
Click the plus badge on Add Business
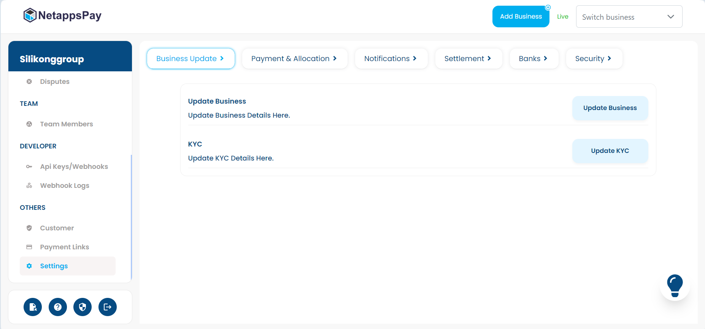[548, 7]
